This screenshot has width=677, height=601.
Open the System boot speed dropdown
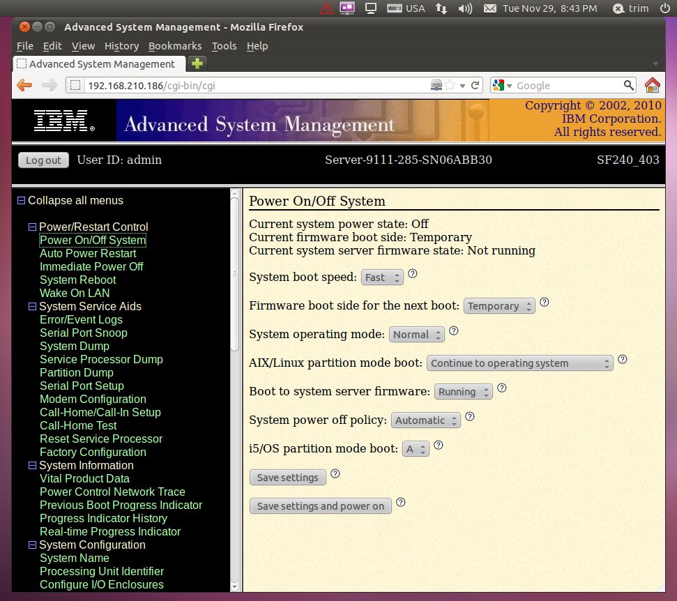click(x=383, y=277)
